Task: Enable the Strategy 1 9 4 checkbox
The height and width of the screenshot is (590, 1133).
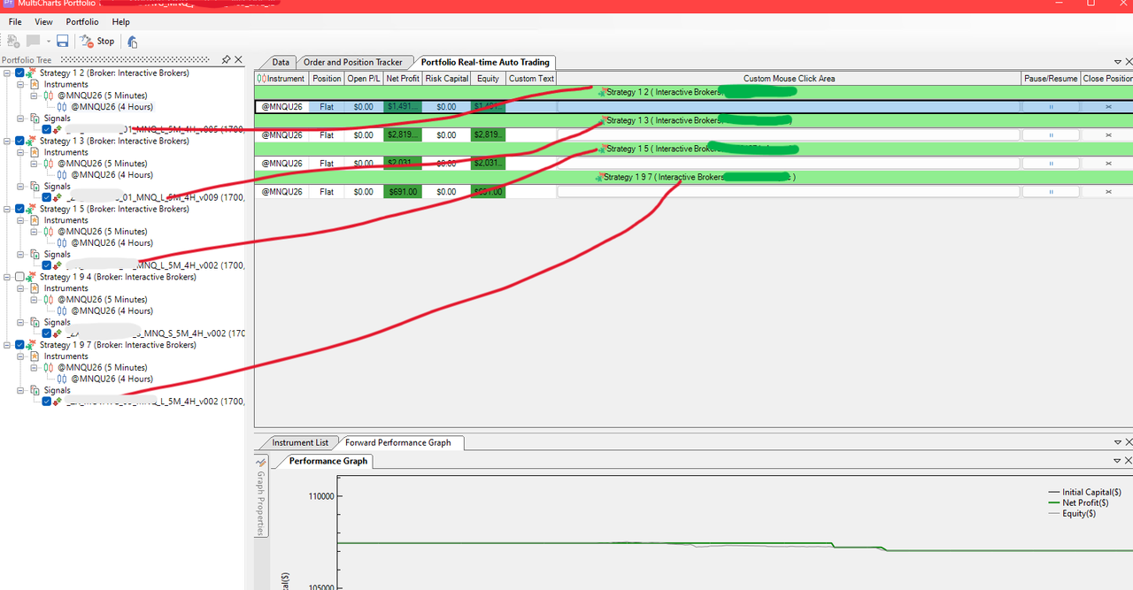Action: (19, 277)
